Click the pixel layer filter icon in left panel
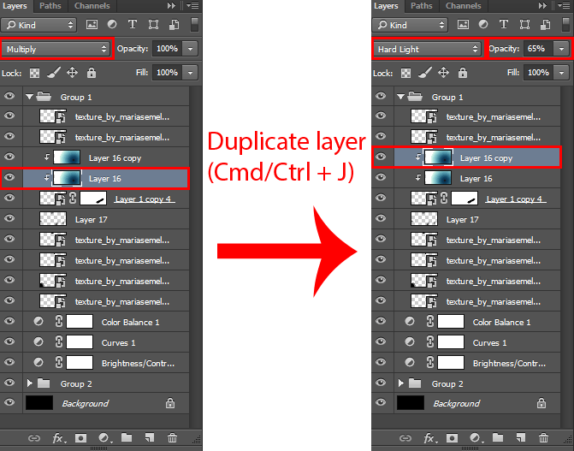Image resolution: width=574 pixels, height=451 pixels. click(x=92, y=26)
